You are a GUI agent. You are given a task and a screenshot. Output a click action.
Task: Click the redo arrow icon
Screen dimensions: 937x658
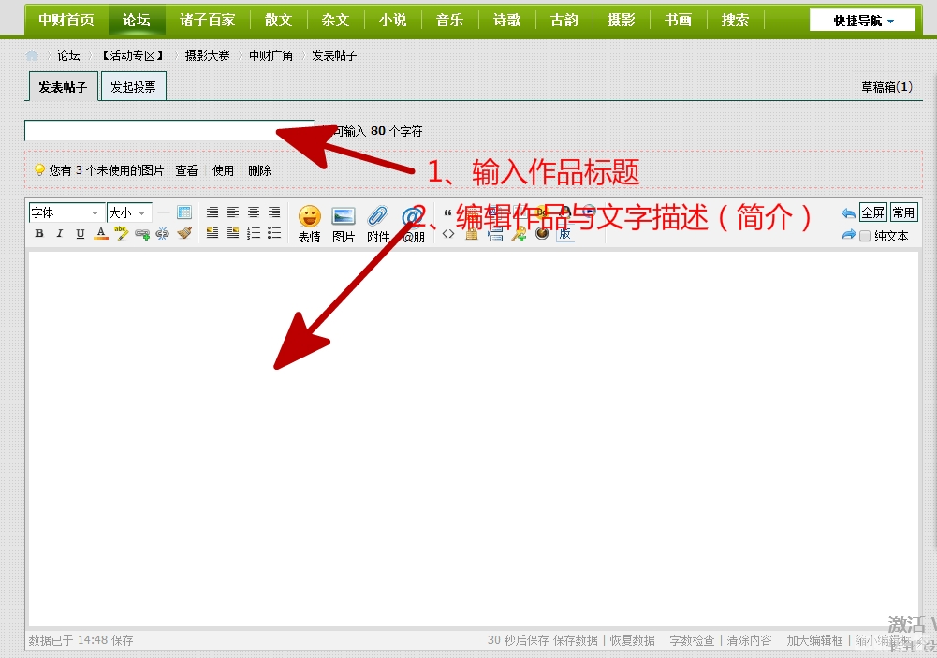[848, 235]
